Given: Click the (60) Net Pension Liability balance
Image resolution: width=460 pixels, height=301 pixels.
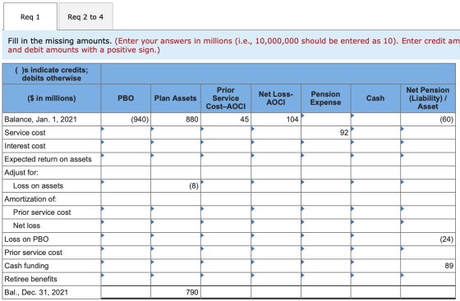Looking at the screenshot, I should click(x=447, y=120).
